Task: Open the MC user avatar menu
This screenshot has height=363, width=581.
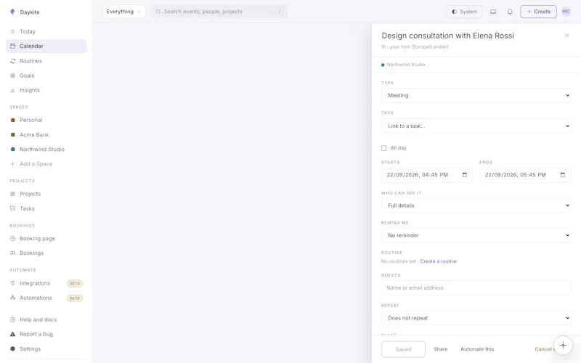Action: click(566, 12)
